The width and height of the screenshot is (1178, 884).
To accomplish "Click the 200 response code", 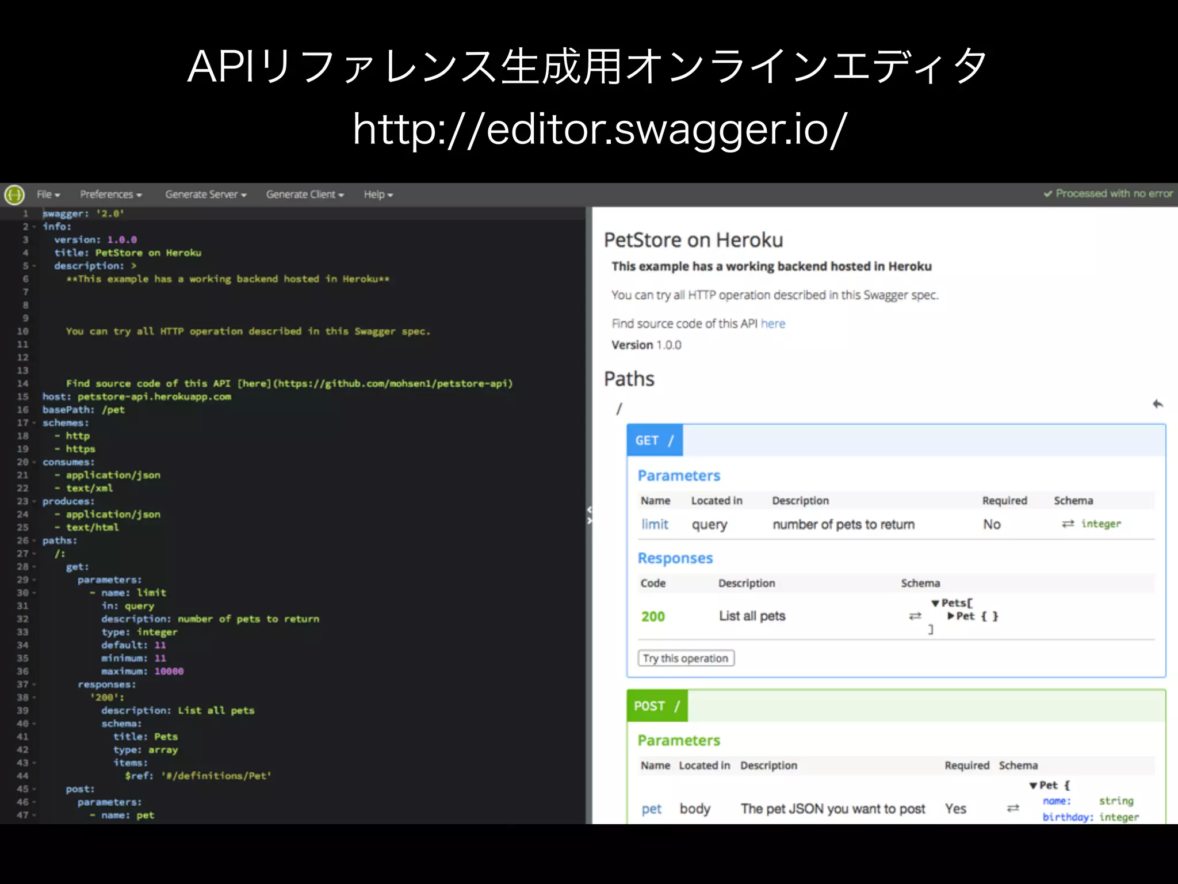I will pos(653,616).
